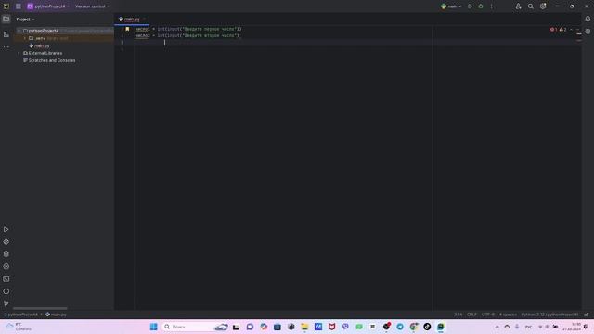Screen dimensions: 594x334
Task: Open the Git version control tool window icon
Action: pyautogui.click(x=6, y=303)
